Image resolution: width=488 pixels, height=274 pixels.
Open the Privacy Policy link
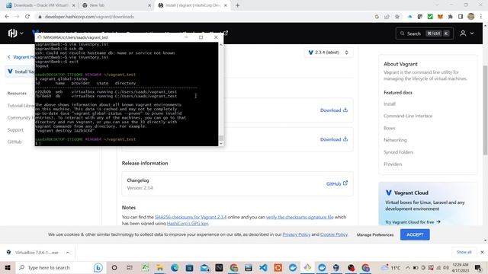[297, 234]
